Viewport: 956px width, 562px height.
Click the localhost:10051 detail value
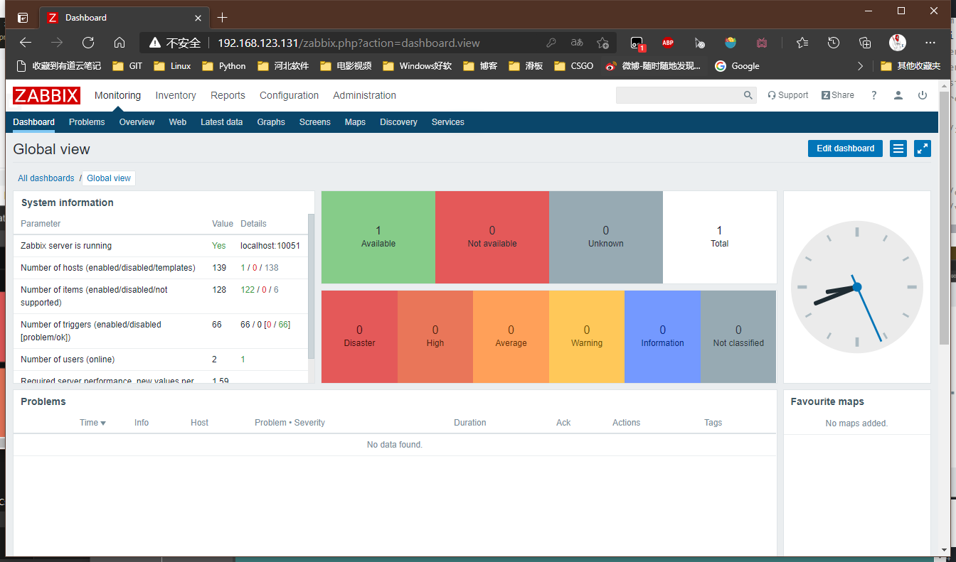[270, 246]
